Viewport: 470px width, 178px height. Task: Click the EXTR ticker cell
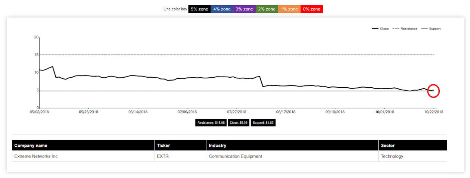tap(163, 156)
